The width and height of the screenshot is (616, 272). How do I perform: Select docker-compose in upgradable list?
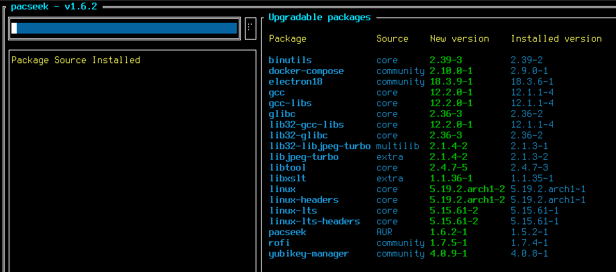tap(306, 71)
